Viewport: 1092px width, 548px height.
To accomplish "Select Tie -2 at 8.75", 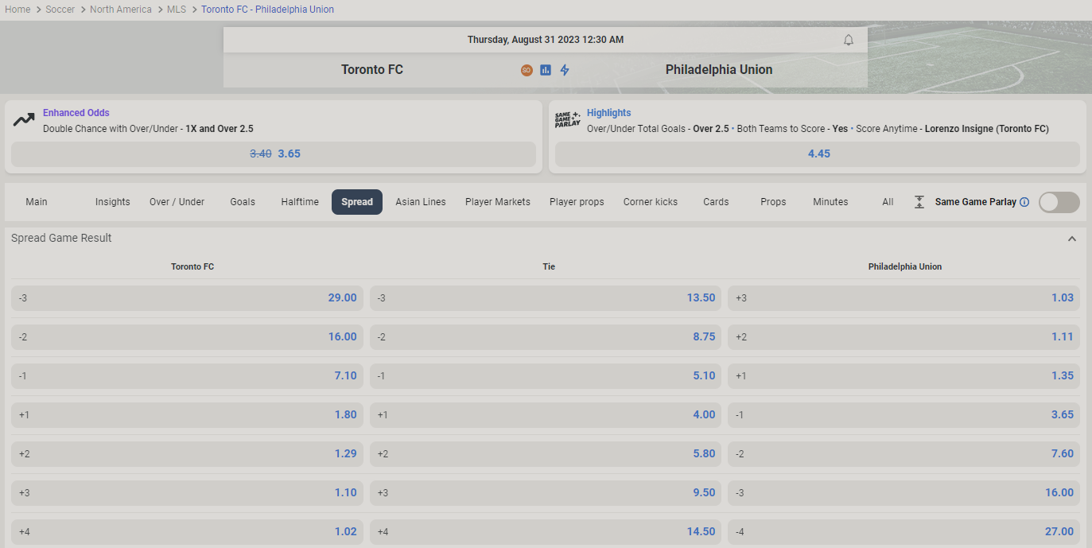I will pyautogui.click(x=546, y=337).
